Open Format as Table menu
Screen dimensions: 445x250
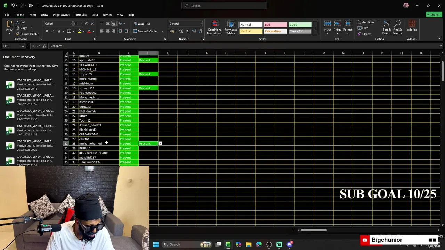231,27
